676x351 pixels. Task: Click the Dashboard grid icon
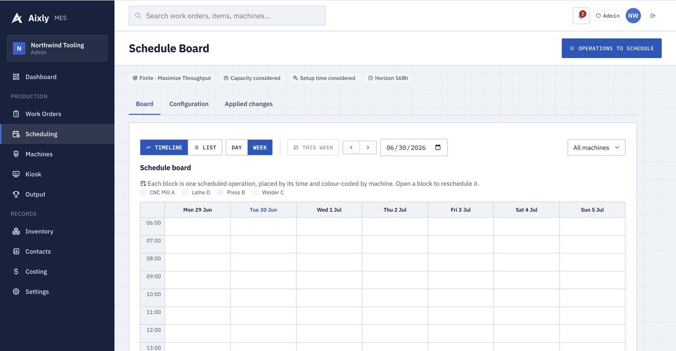click(16, 77)
